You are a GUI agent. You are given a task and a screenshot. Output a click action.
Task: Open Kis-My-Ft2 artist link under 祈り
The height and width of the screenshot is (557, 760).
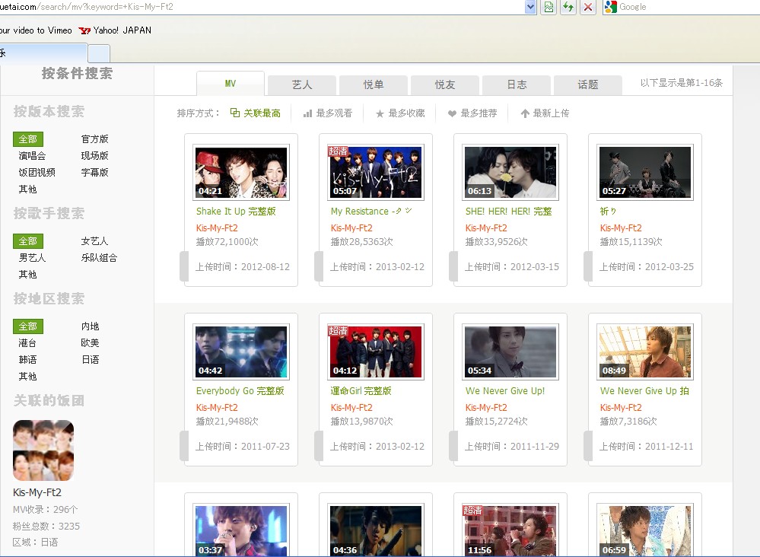click(x=621, y=228)
